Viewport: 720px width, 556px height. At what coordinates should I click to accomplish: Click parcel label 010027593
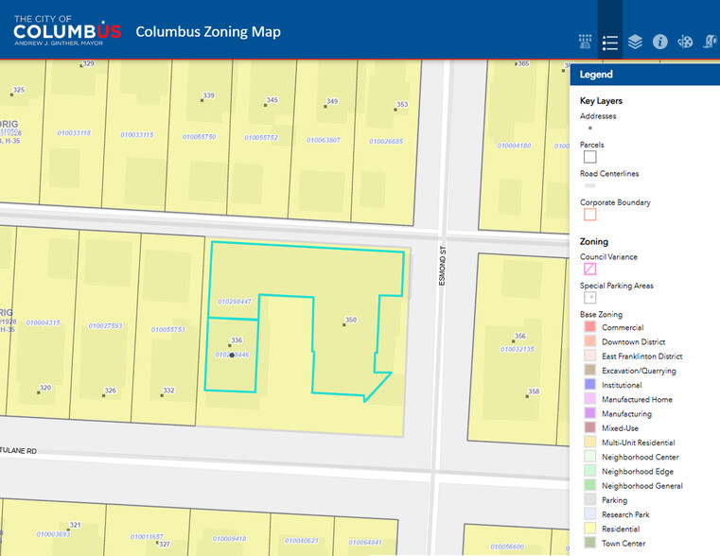point(106,325)
